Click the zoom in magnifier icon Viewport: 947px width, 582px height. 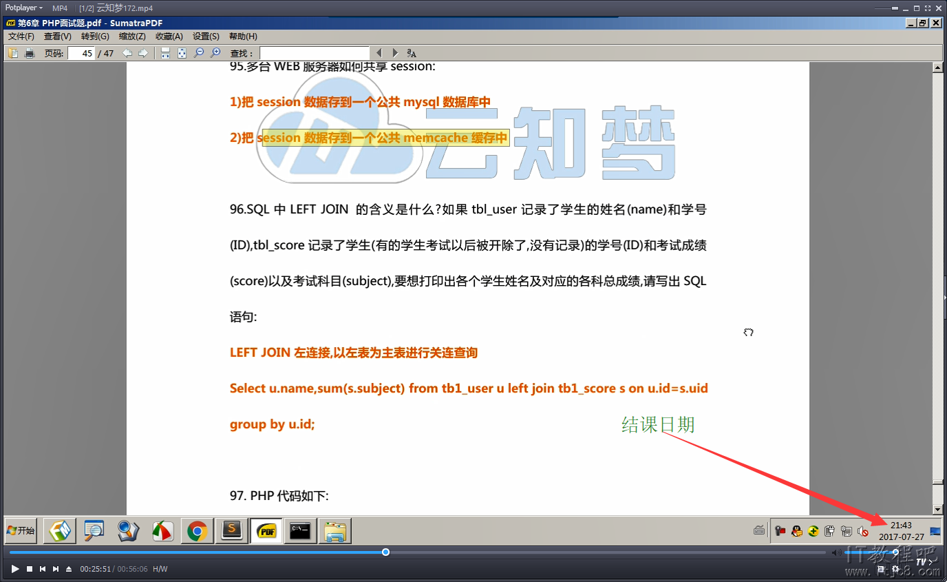pyautogui.click(x=215, y=53)
